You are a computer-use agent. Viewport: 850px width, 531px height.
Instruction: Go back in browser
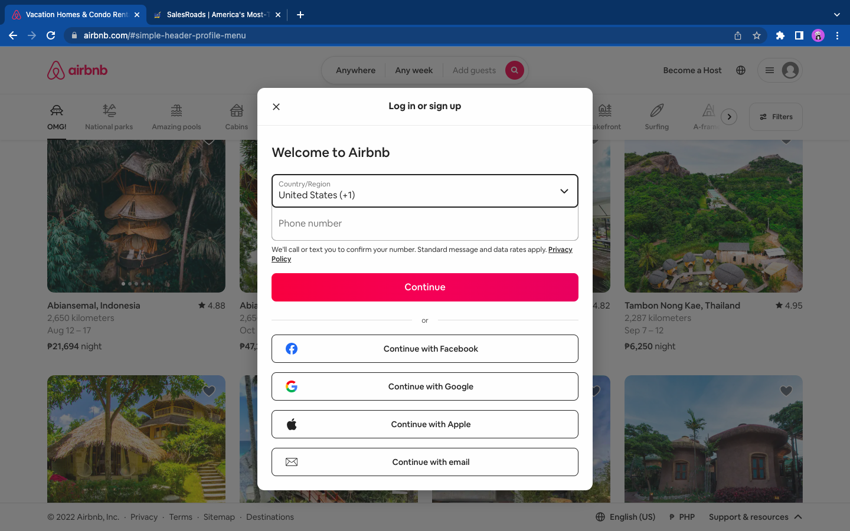point(13,35)
